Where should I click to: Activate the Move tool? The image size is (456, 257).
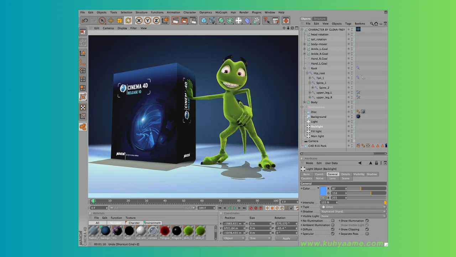tap(111, 21)
